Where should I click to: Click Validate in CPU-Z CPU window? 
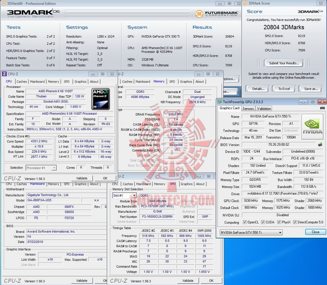(82, 178)
